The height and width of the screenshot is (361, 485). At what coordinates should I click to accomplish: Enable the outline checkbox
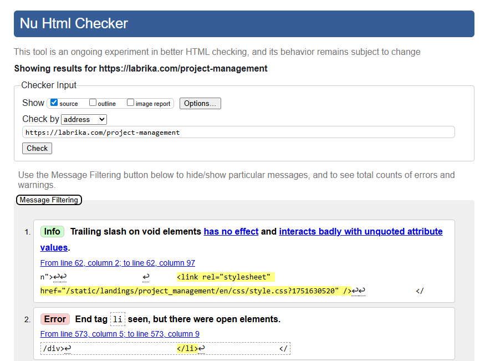click(93, 103)
